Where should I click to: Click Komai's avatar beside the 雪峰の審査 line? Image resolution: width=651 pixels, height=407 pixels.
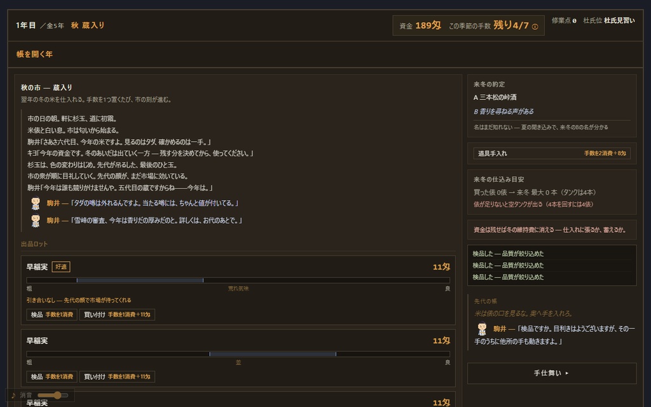coord(36,220)
